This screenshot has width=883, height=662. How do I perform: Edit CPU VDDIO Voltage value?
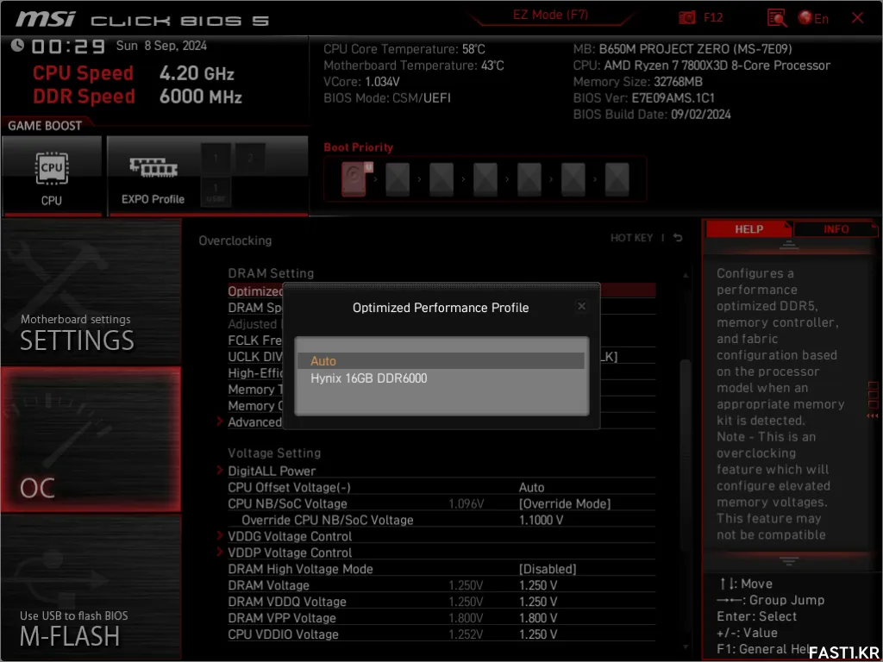(538, 634)
